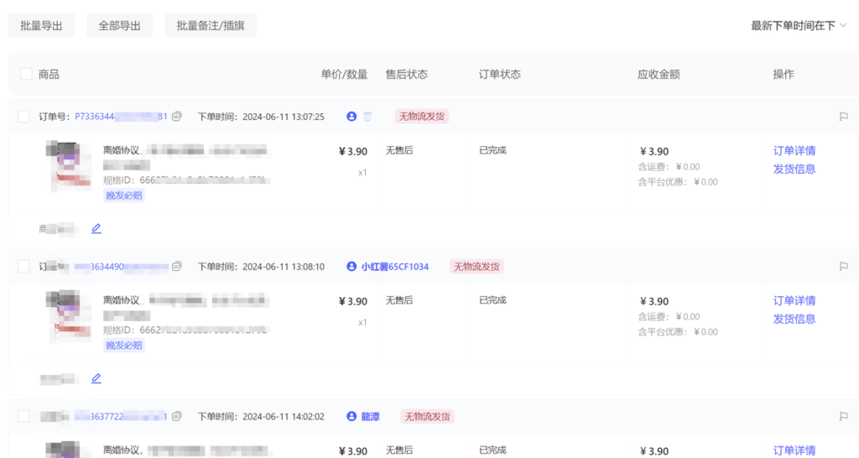
Task: Select the checkbox for the 13:07:25 order
Action: coord(23,117)
